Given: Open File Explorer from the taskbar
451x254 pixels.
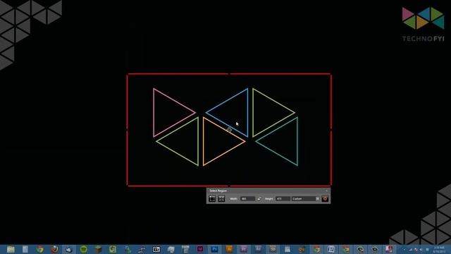Looking at the screenshot, I should (11, 249).
